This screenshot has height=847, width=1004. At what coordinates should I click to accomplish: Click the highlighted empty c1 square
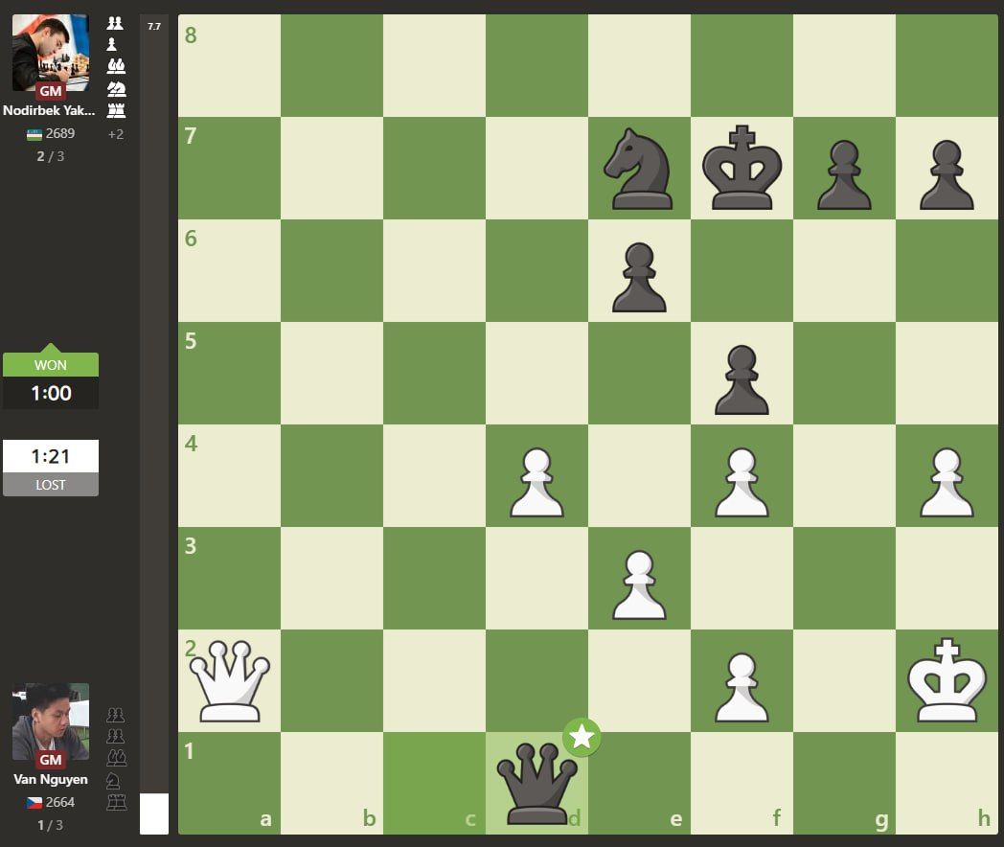(x=434, y=784)
